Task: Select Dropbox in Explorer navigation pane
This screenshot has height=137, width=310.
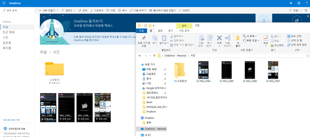Action: click(149, 118)
